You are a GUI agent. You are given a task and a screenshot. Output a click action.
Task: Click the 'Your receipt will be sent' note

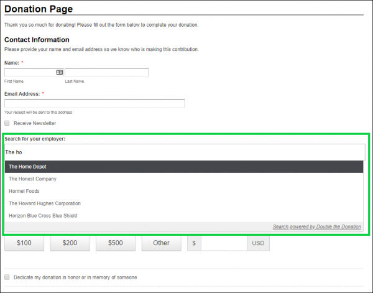click(38, 113)
